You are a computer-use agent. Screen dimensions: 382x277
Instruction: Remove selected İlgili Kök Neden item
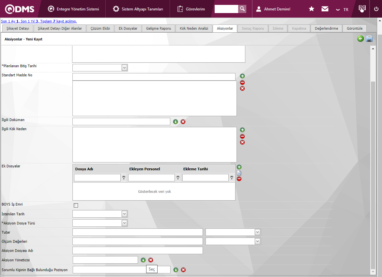point(242,136)
